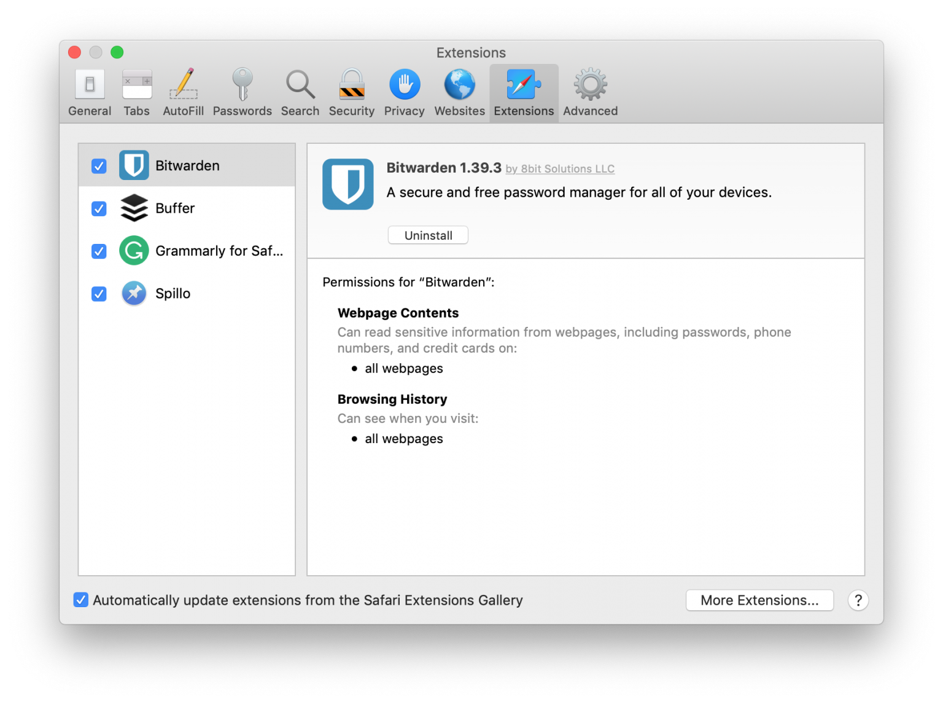Image resolution: width=943 pixels, height=703 pixels.
Task: Open the Advanced gear icon
Action: (x=591, y=84)
